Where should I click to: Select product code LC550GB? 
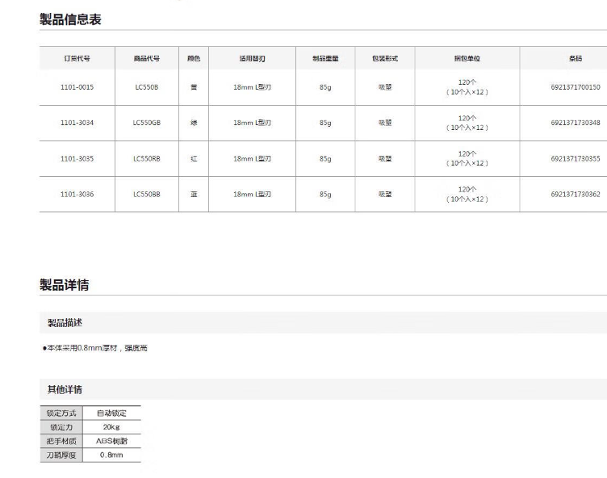coord(147,123)
